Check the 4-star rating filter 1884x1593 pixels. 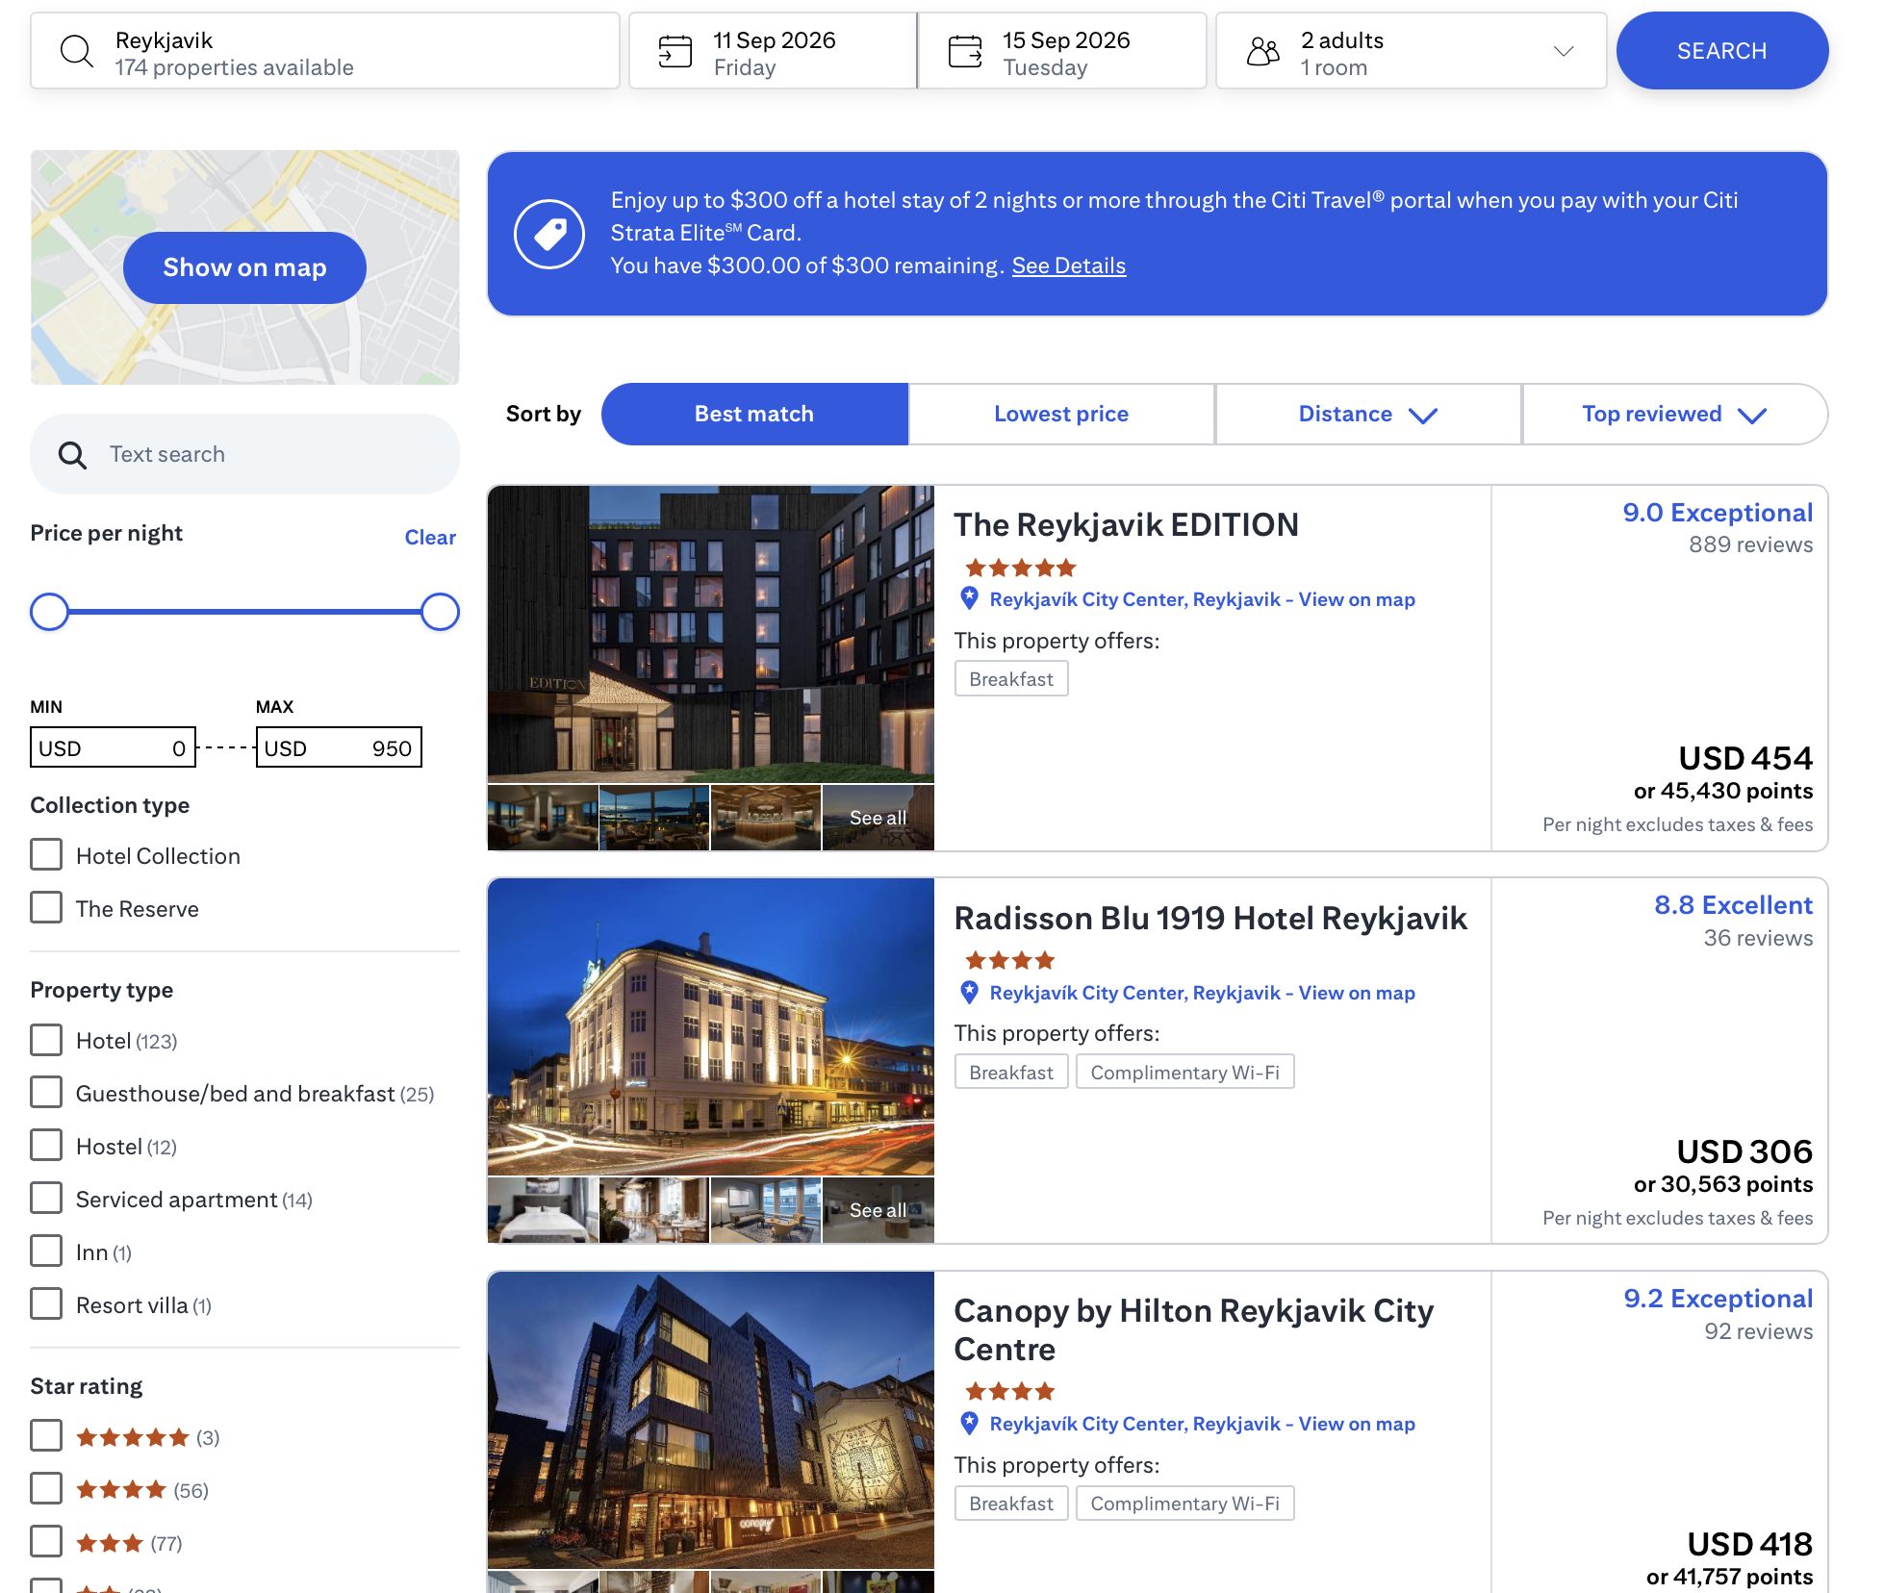point(46,1488)
